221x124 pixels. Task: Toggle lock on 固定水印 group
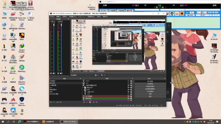[131, 87]
